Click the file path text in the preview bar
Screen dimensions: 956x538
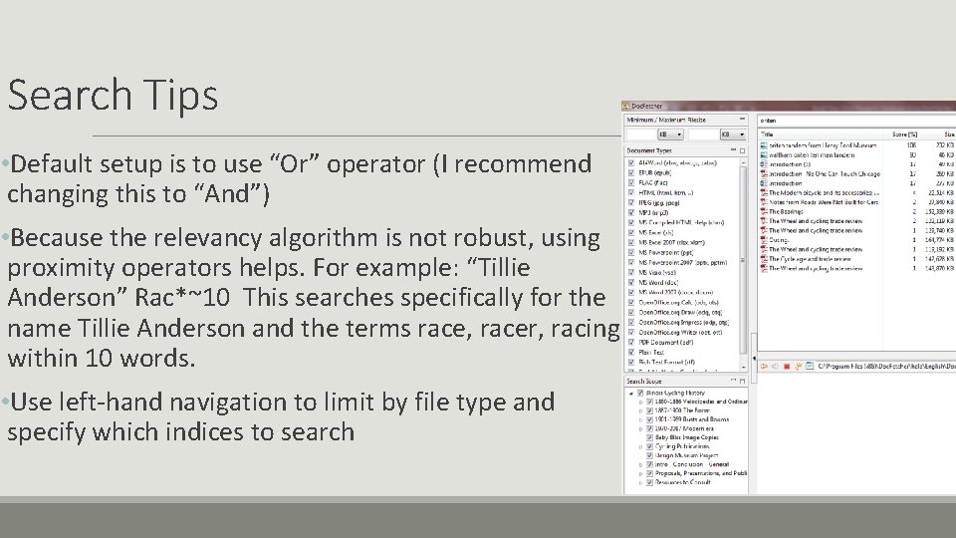[x=886, y=366]
